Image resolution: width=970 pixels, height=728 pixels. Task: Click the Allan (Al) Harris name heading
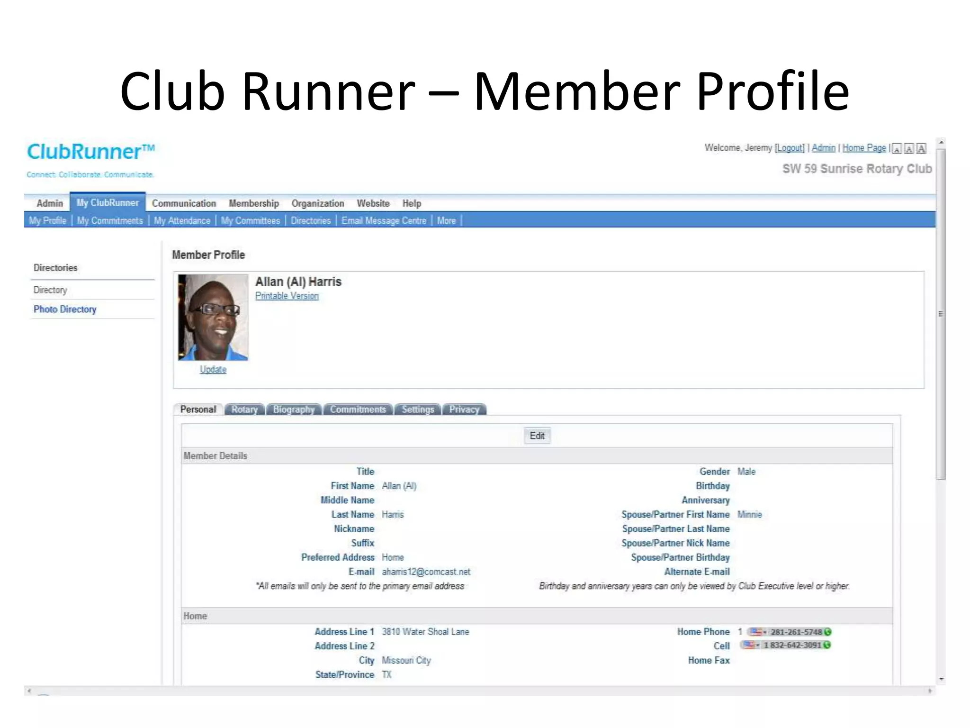(298, 282)
